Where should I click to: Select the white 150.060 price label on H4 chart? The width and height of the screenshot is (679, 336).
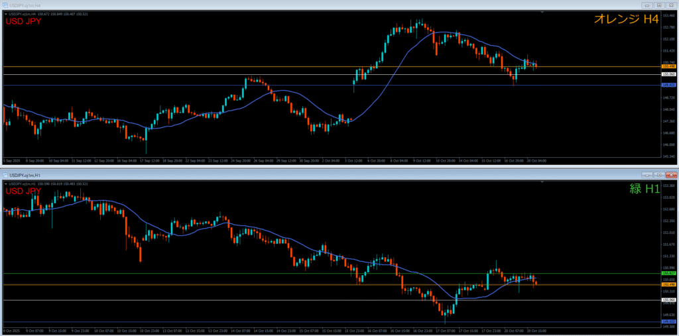tap(668, 75)
